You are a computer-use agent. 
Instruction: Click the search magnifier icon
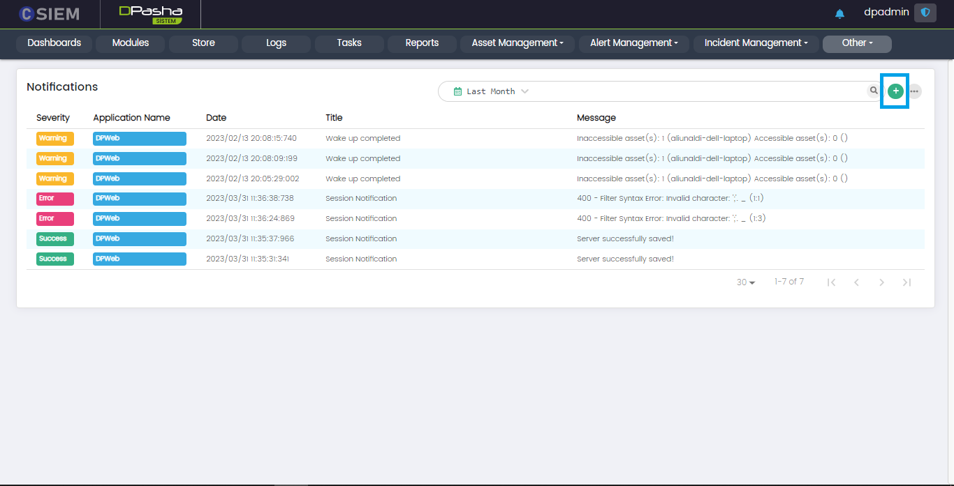click(x=874, y=91)
